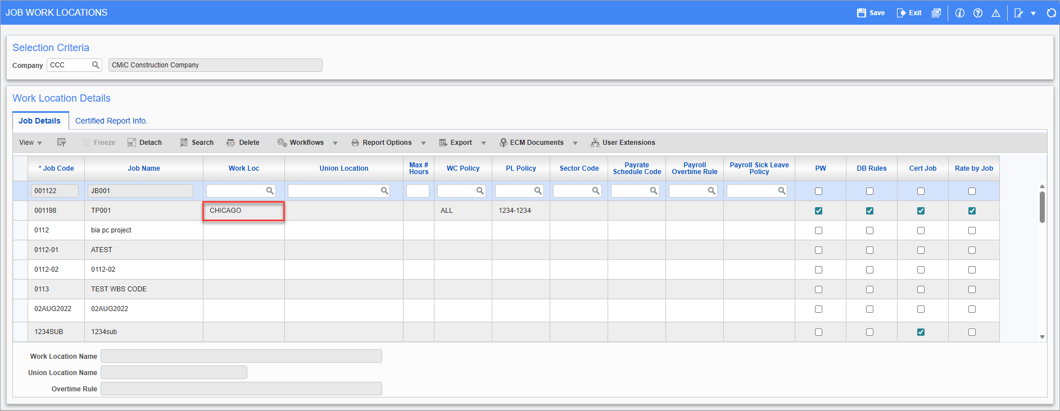Sort by WC Policy column header
Screen dimensions: 1060x411
(463, 168)
